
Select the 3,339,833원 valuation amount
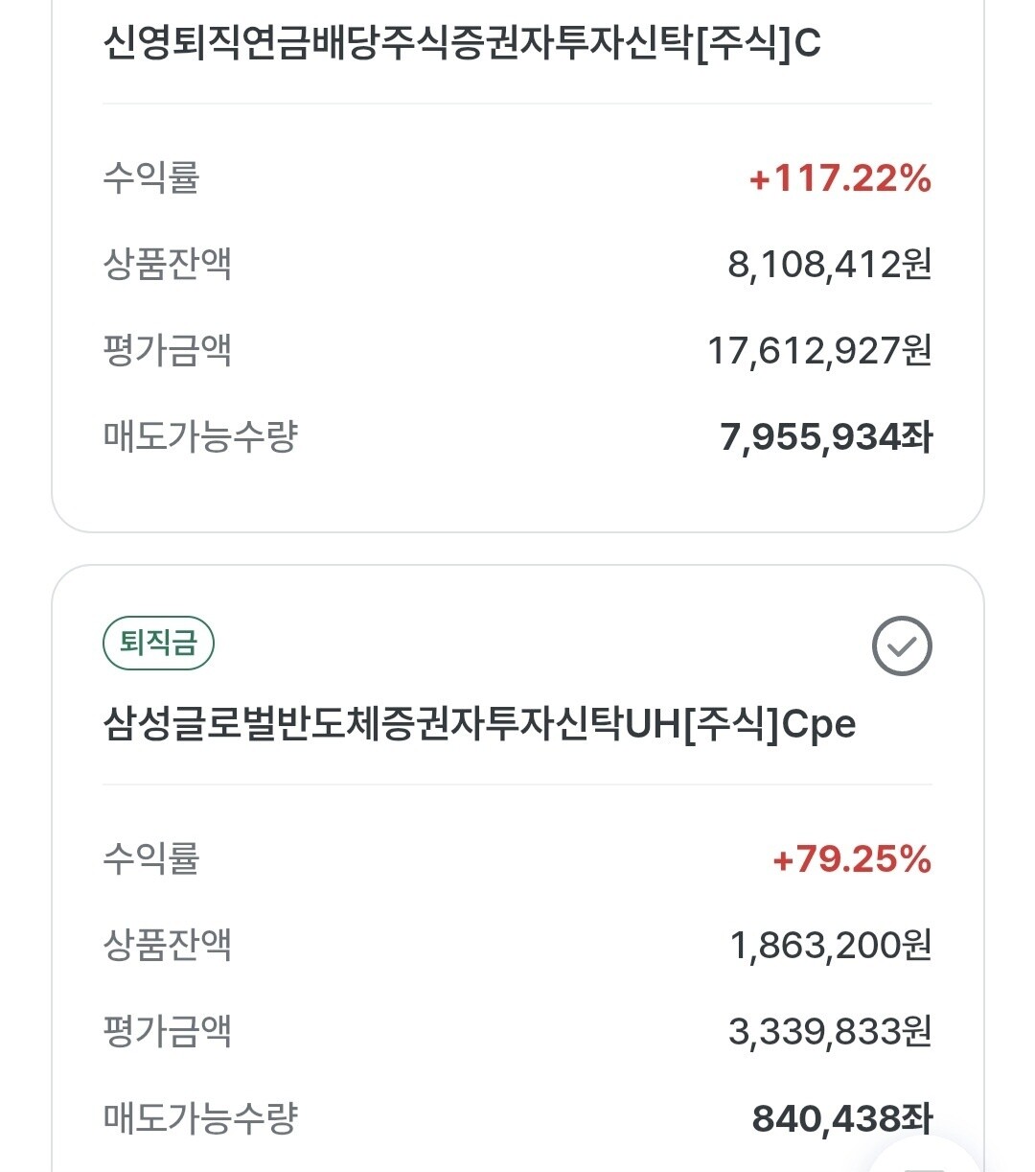coord(830,1032)
